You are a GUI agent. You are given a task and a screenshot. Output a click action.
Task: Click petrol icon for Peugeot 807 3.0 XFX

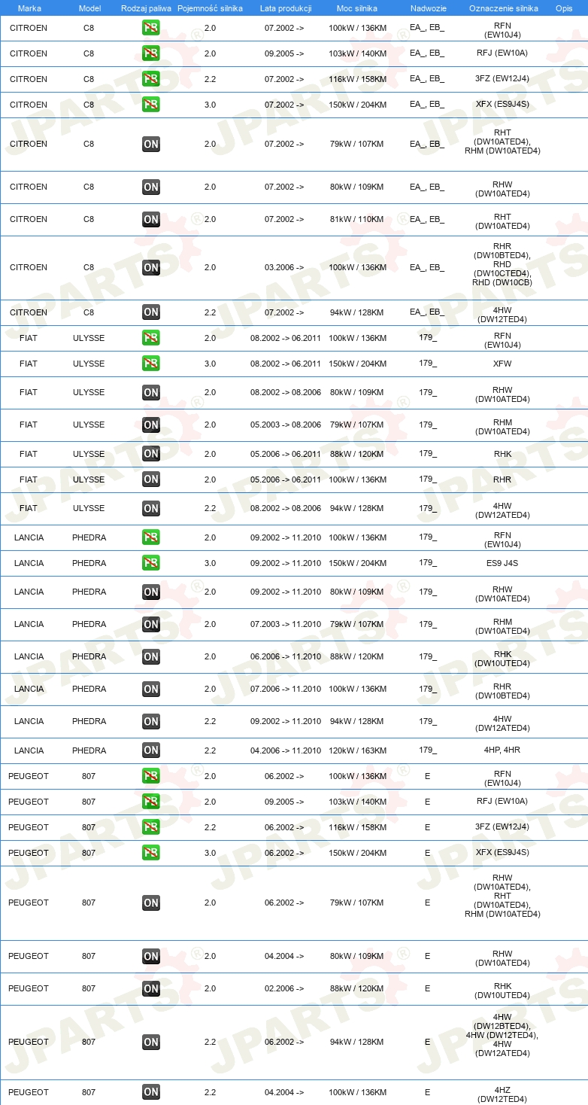click(151, 853)
